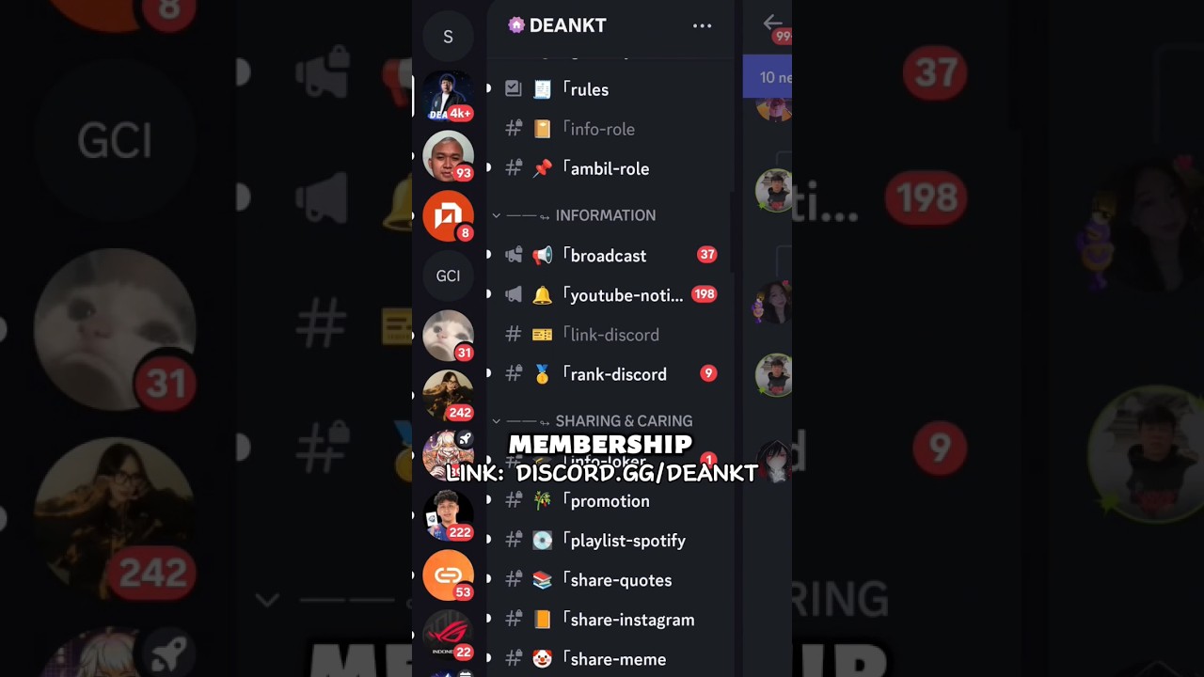This screenshot has height=677, width=1204.
Task: Open the share-instagram channel
Action: click(x=610, y=620)
